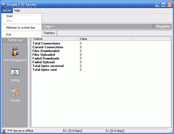Click the FTP server offline status icon
The image size is (174, 134).
(x=4, y=131)
